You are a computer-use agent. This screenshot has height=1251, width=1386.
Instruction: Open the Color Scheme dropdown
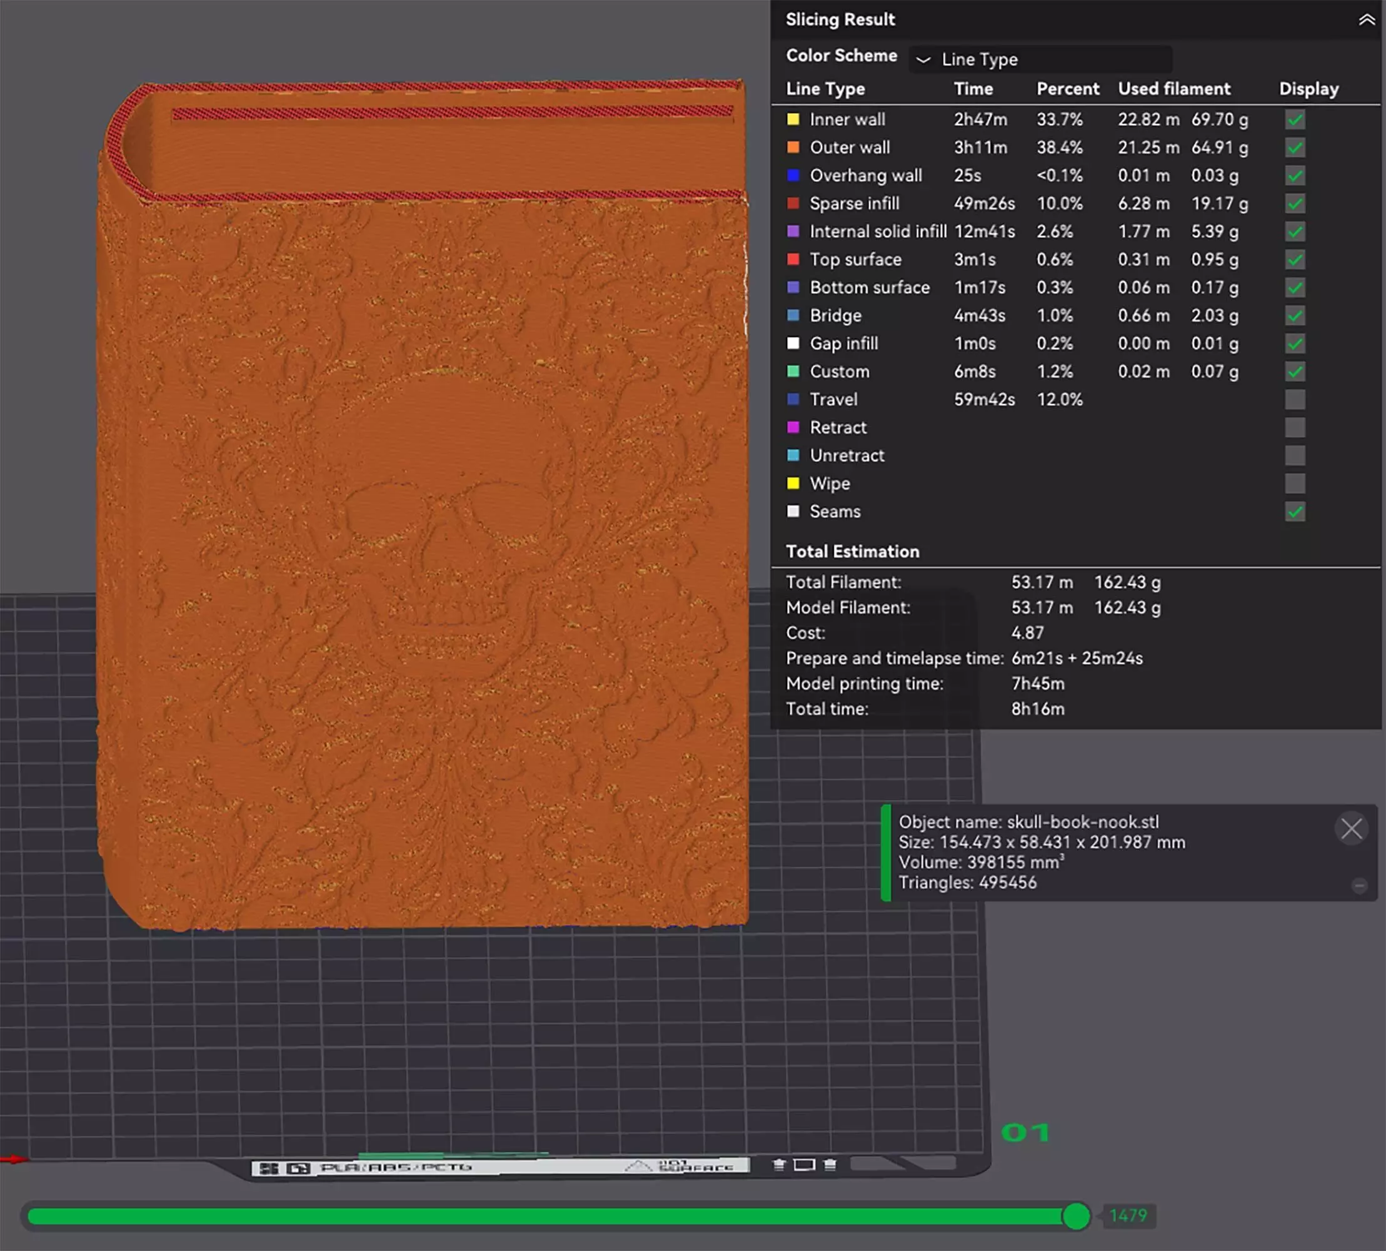tap(1040, 60)
